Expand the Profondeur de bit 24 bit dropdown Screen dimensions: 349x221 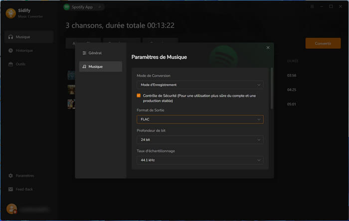pyautogui.click(x=200, y=140)
